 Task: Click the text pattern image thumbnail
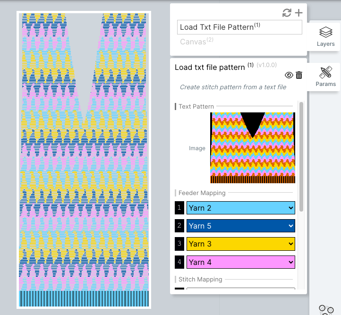pyautogui.click(x=253, y=148)
